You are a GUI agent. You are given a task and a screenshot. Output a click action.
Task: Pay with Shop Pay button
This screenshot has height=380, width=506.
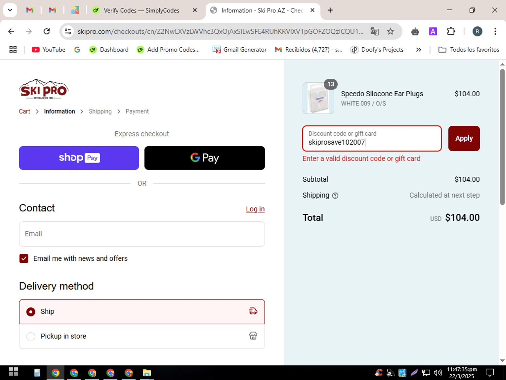(79, 158)
